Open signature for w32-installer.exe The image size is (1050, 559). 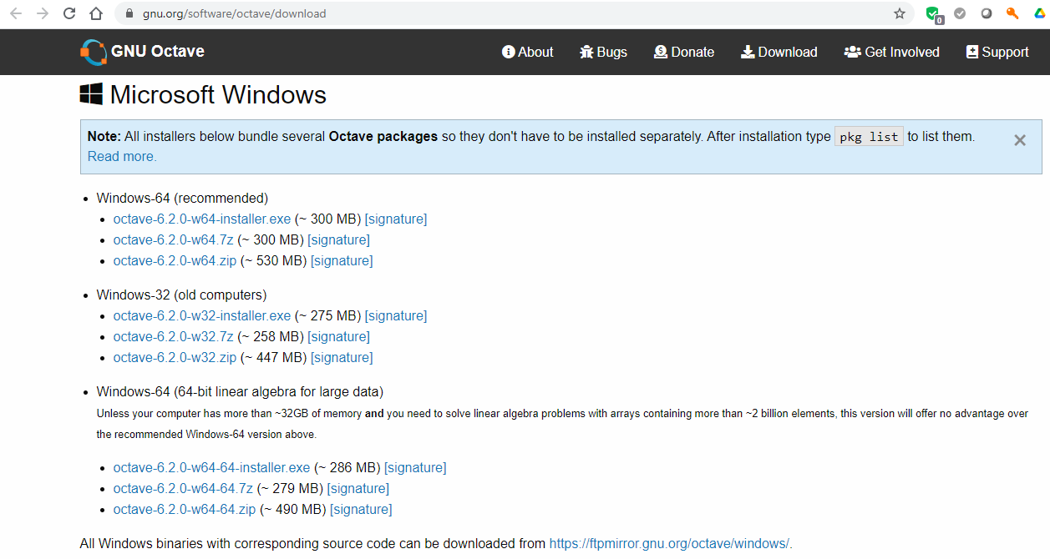(x=396, y=316)
